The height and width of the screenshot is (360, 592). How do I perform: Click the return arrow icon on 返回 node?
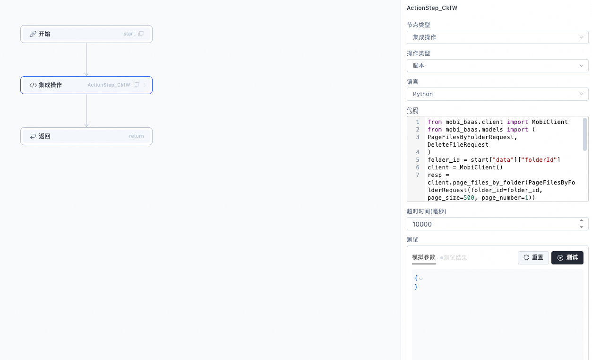click(33, 136)
